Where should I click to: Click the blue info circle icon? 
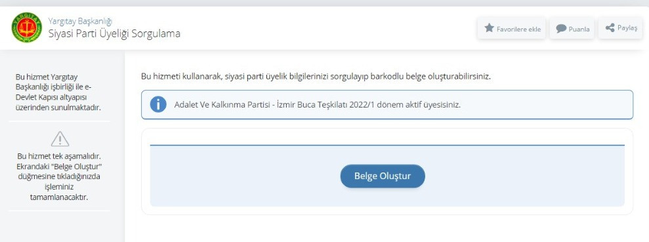pos(158,104)
